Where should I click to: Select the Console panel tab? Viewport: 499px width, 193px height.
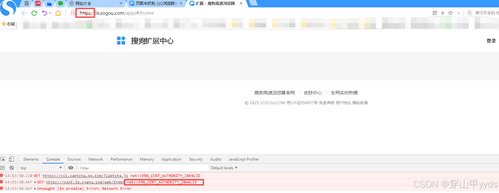click(x=53, y=159)
